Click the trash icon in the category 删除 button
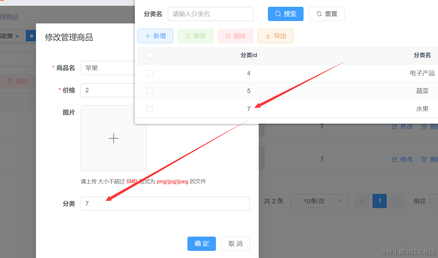Image resolution: width=438 pixels, height=258 pixels. click(x=227, y=36)
